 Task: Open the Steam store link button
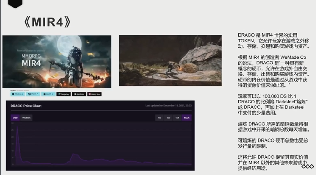[33, 94]
